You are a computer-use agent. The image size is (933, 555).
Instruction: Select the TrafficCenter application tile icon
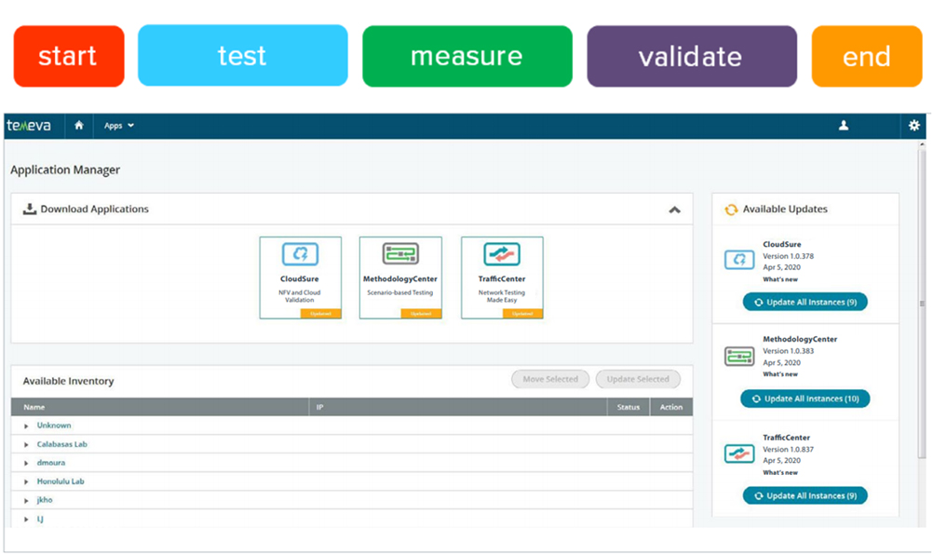pos(502,254)
